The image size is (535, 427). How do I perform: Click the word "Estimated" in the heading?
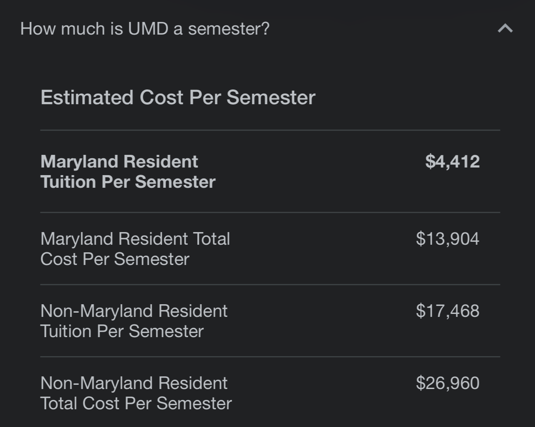87,97
